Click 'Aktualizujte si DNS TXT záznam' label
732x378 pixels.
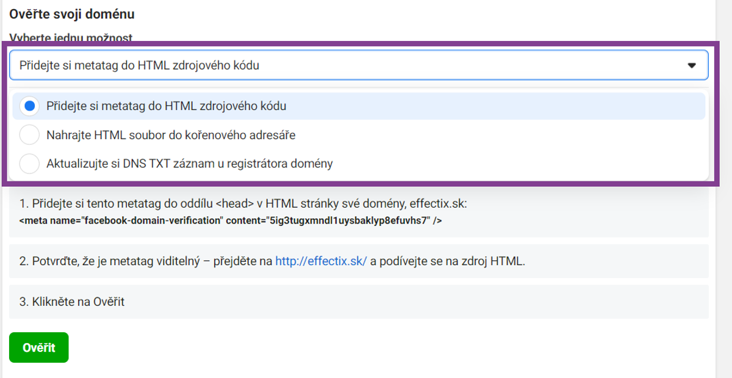tap(190, 164)
